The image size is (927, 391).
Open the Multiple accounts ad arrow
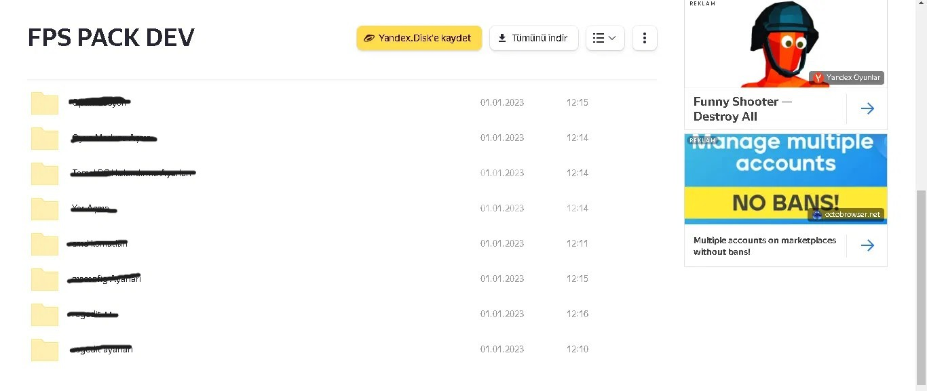[x=867, y=245]
